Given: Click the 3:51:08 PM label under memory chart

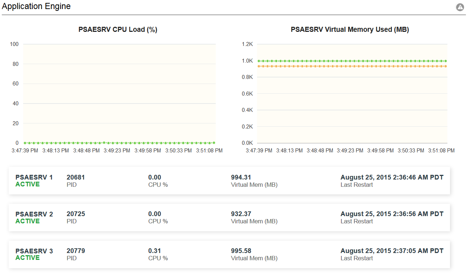Looking at the screenshot, I should tap(441, 151).
